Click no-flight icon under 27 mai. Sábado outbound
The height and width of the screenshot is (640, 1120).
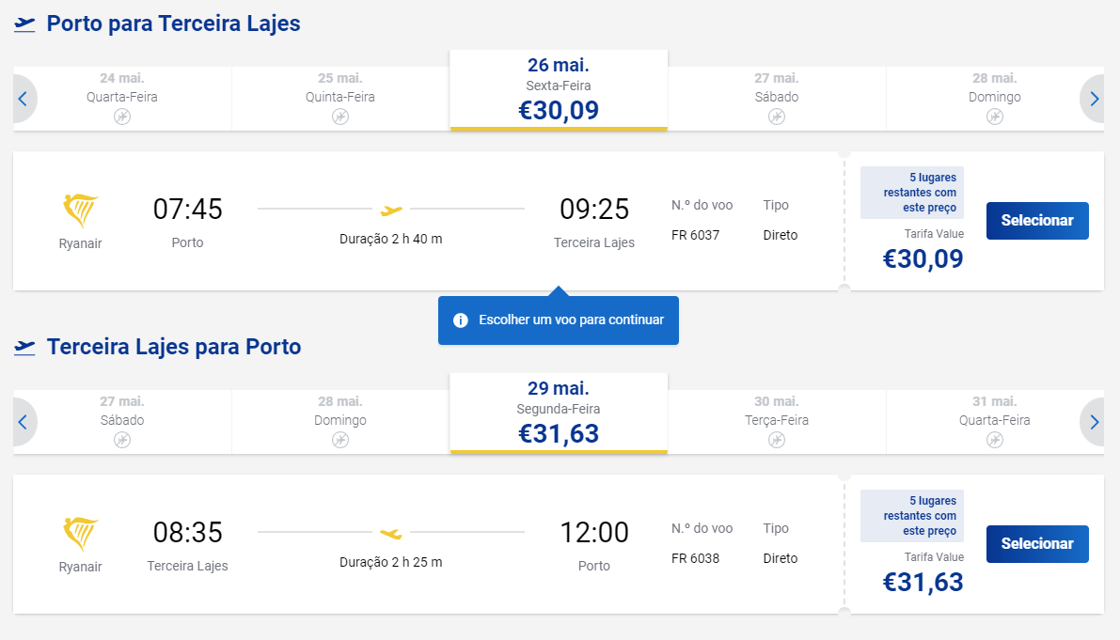click(x=777, y=117)
